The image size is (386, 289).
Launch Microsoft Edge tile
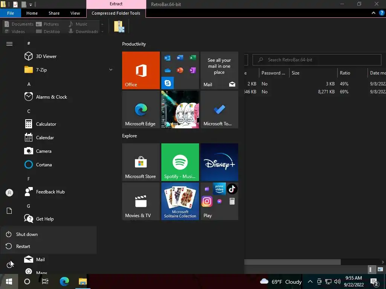tap(141, 110)
